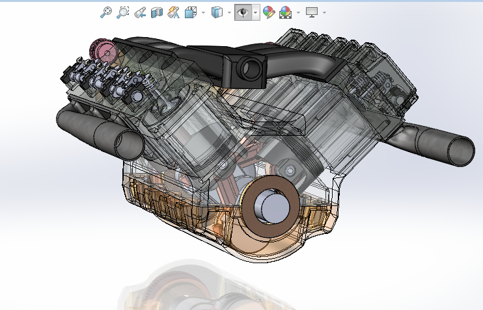Open the Apply Scene dropdown arrow
This screenshot has height=310, width=483.
coord(298,12)
